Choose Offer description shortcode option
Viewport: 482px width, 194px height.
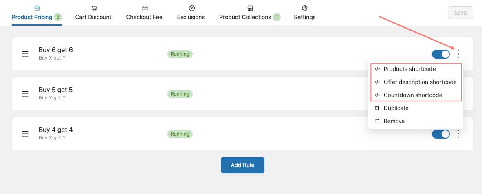point(420,82)
